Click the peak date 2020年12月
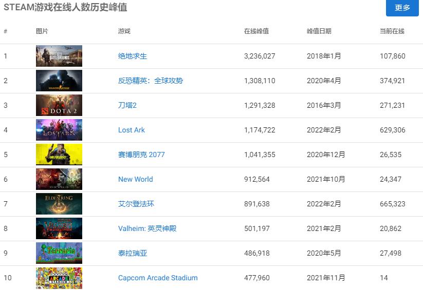 point(326,154)
